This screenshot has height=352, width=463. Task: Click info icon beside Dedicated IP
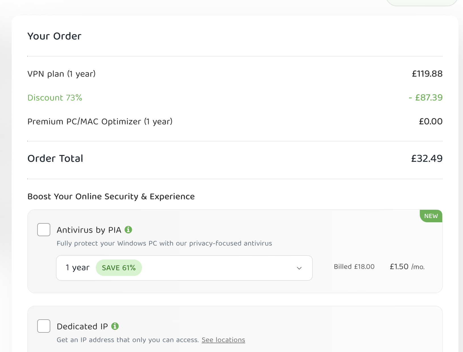click(x=115, y=326)
